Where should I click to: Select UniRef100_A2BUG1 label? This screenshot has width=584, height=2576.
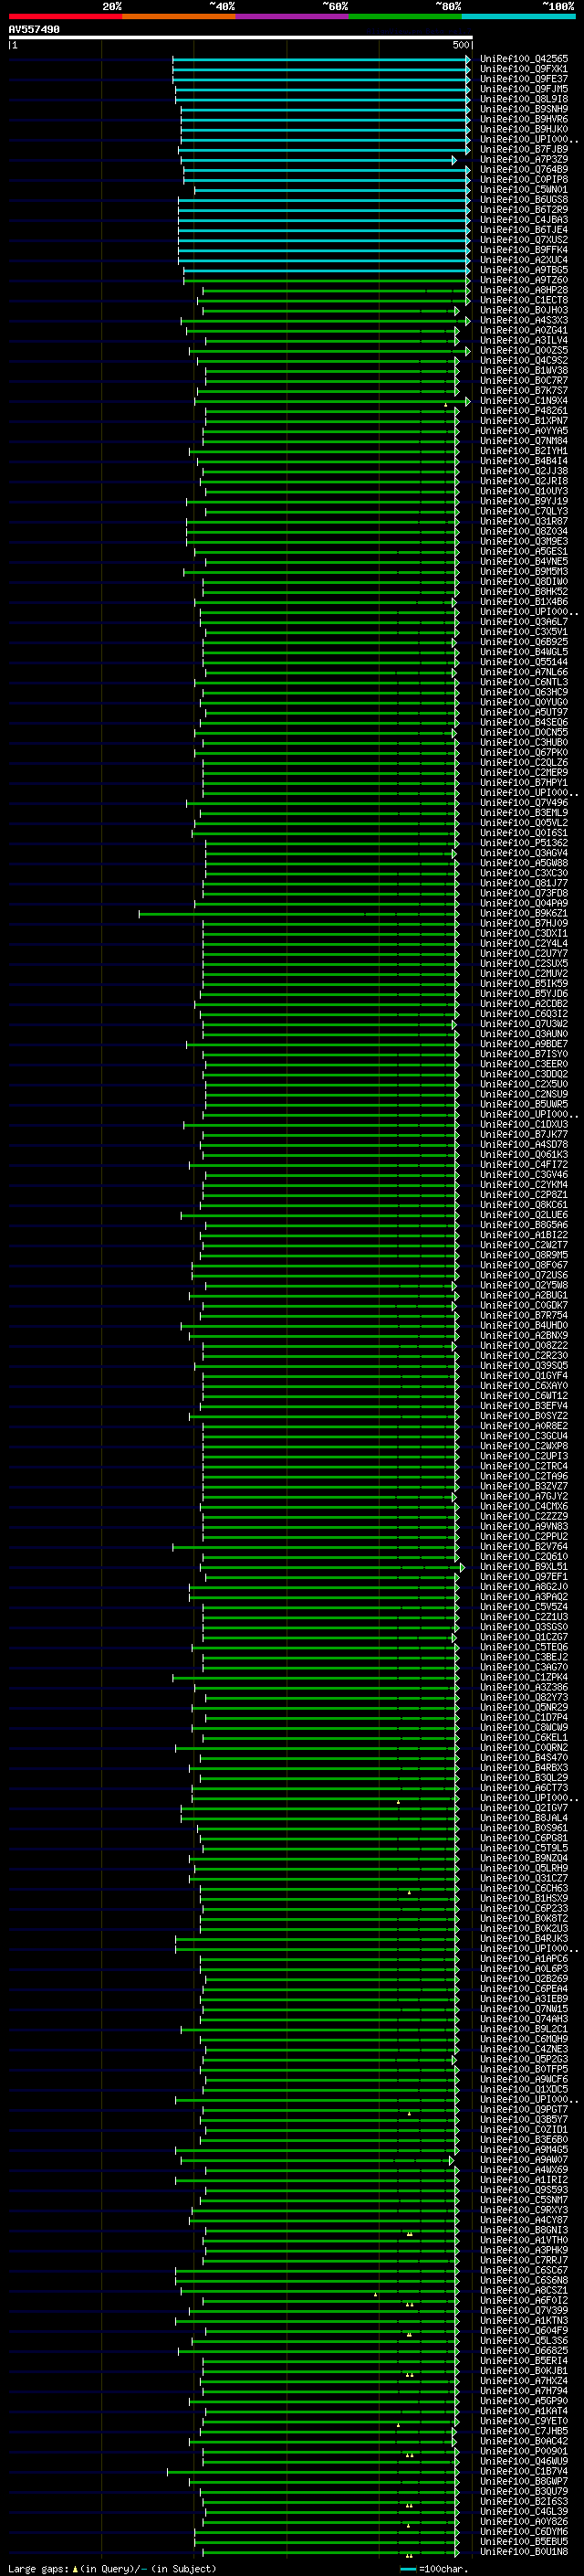523,1295
